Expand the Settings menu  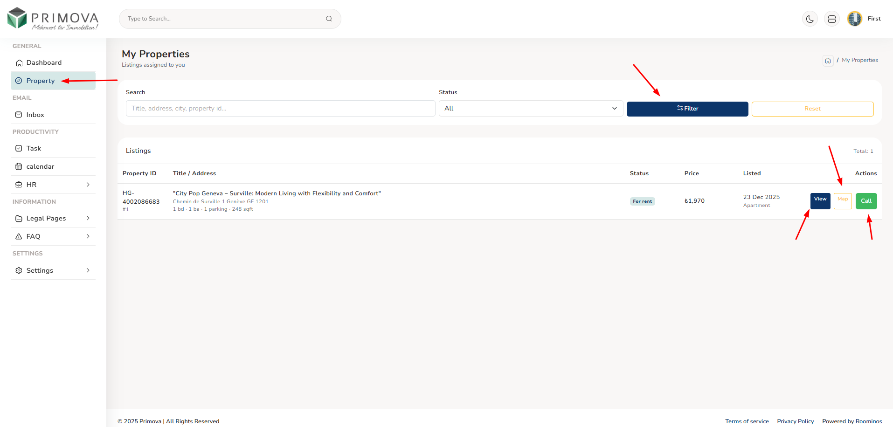click(x=53, y=271)
